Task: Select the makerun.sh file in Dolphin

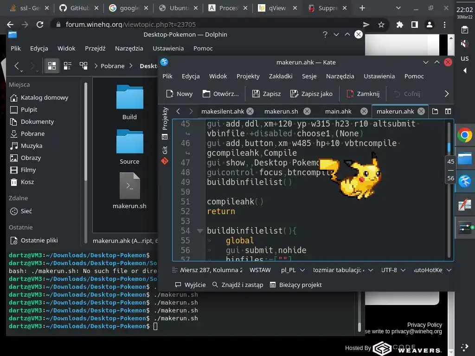Action: click(130, 191)
